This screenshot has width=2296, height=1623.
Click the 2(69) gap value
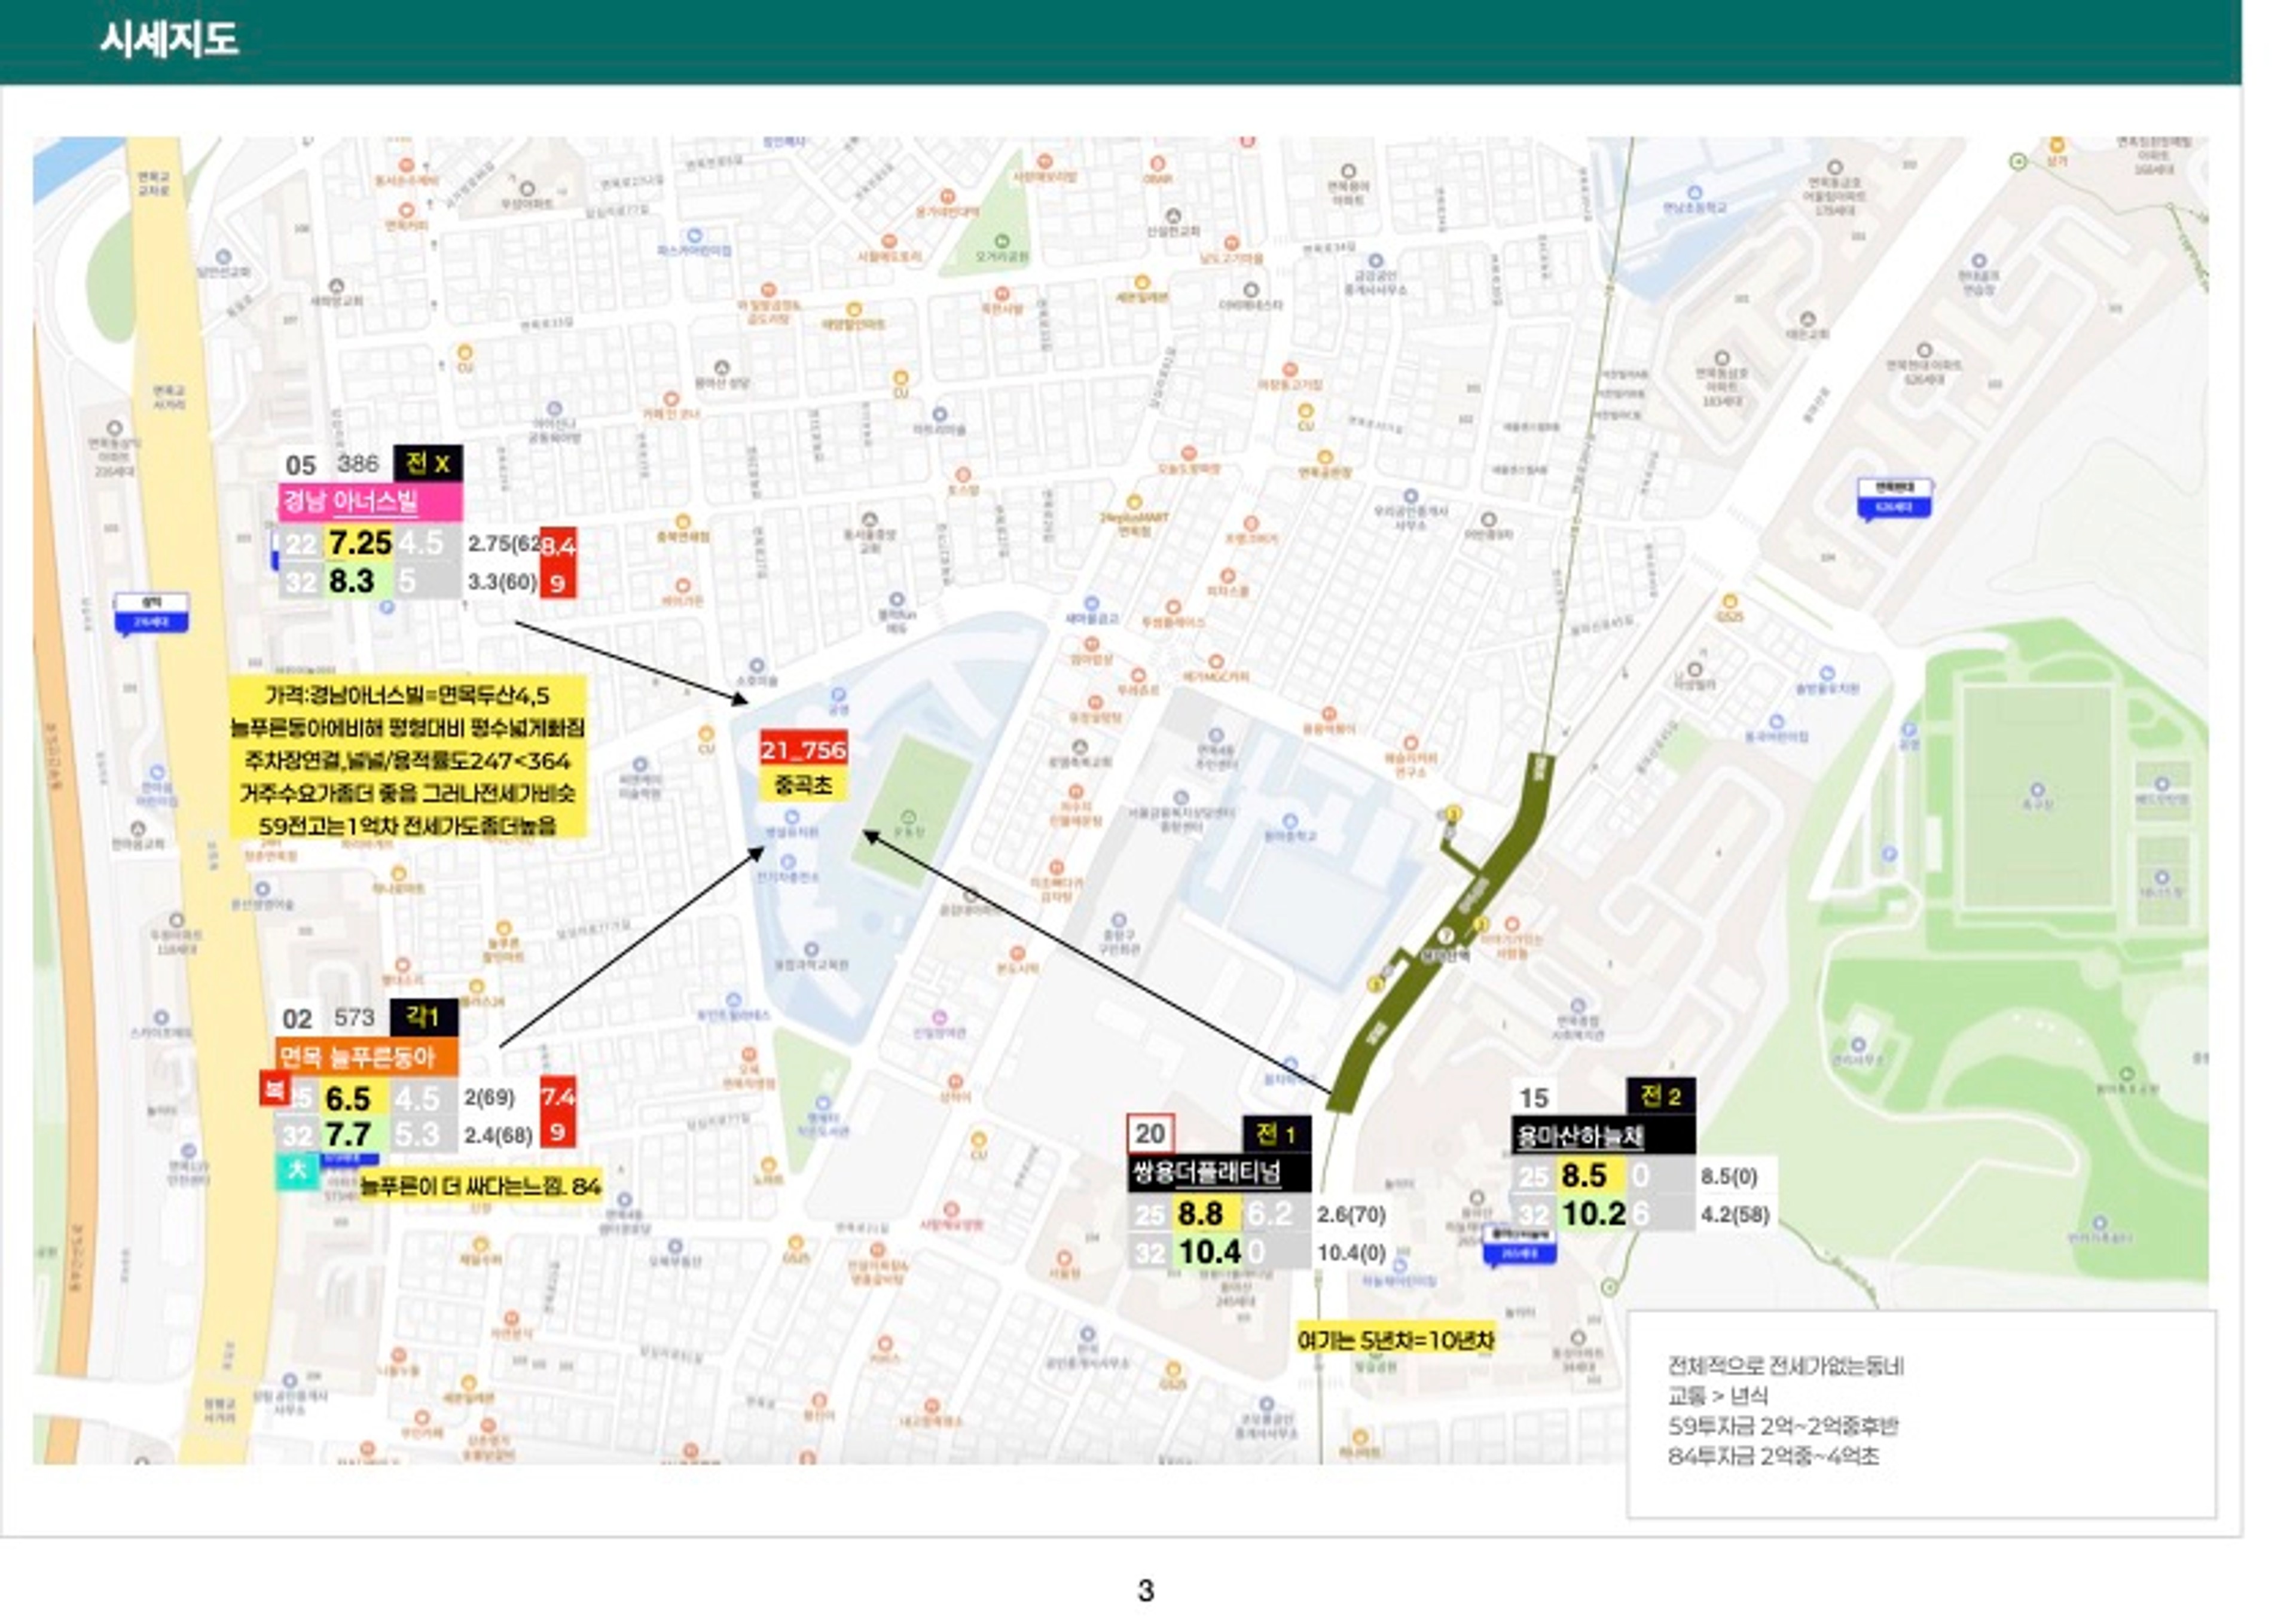pyautogui.click(x=489, y=1098)
